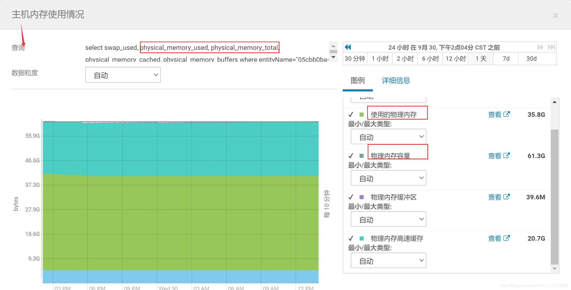Toggle the 物理内存高速缓存 series checkmark
The height and width of the screenshot is (290, 571).
click(x=351, y=238)
